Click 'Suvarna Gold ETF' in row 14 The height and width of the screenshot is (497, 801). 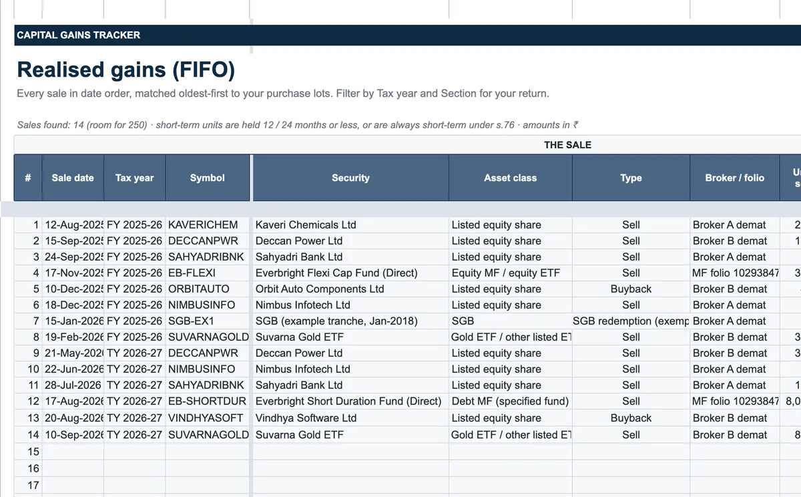click(350, 435)
